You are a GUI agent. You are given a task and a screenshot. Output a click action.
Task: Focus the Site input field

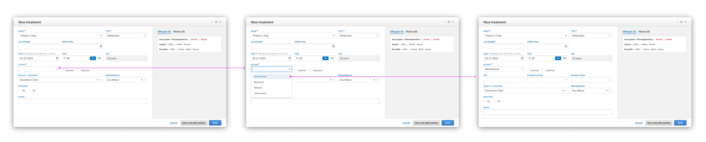pos(504,80)
